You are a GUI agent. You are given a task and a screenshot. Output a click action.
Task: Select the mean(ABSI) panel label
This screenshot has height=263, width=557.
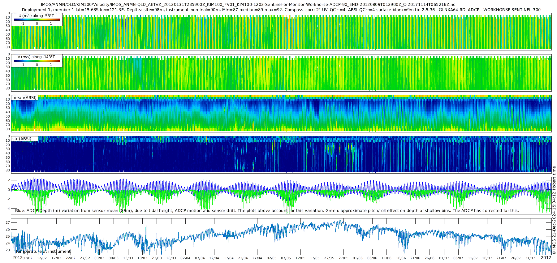[24, 98]
